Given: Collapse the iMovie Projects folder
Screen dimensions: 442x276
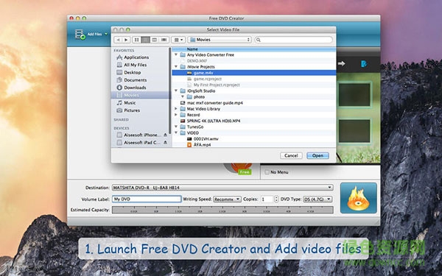Looking at the screenshot, I should 176,67.
